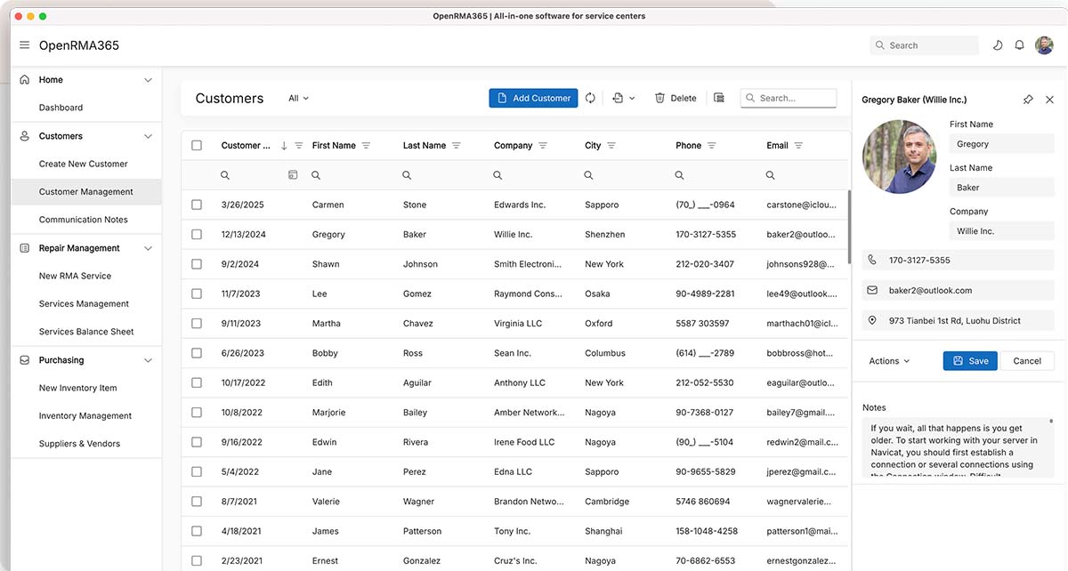Save the Gregory Baker record
The image size is (1068, 571).
pyautogui.click(x=969, y=361)
